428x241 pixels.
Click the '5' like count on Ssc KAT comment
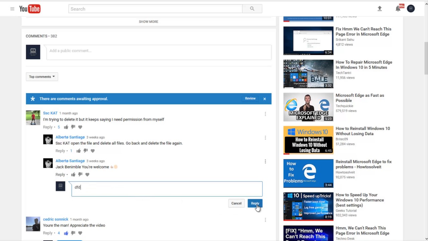[59, 127]
